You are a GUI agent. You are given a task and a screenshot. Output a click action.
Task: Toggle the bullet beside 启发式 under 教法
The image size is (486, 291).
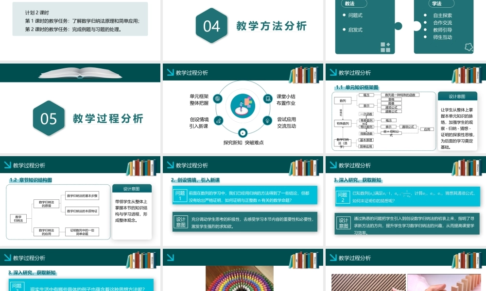coord(344,30)
